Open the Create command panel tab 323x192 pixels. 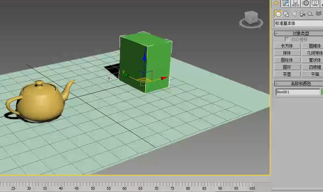[276, 3]
